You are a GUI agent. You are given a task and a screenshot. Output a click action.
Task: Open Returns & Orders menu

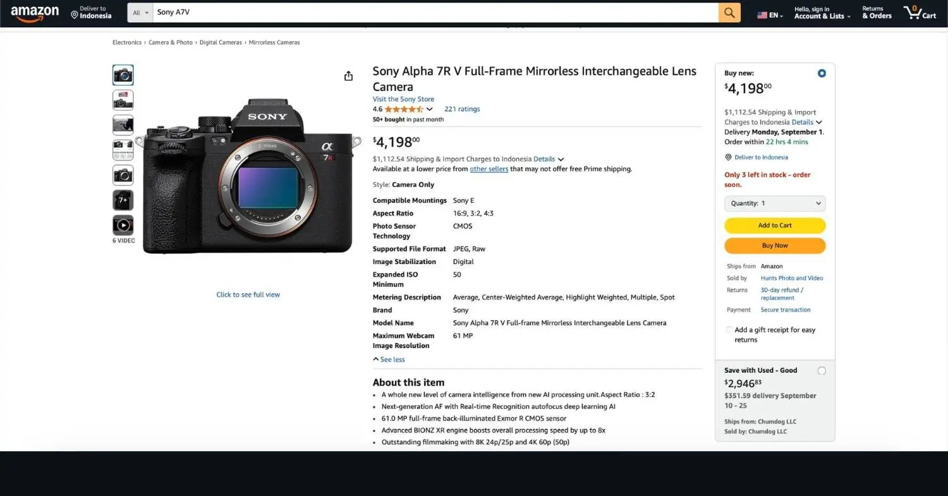pyautogui.click(x=877, y=13)
